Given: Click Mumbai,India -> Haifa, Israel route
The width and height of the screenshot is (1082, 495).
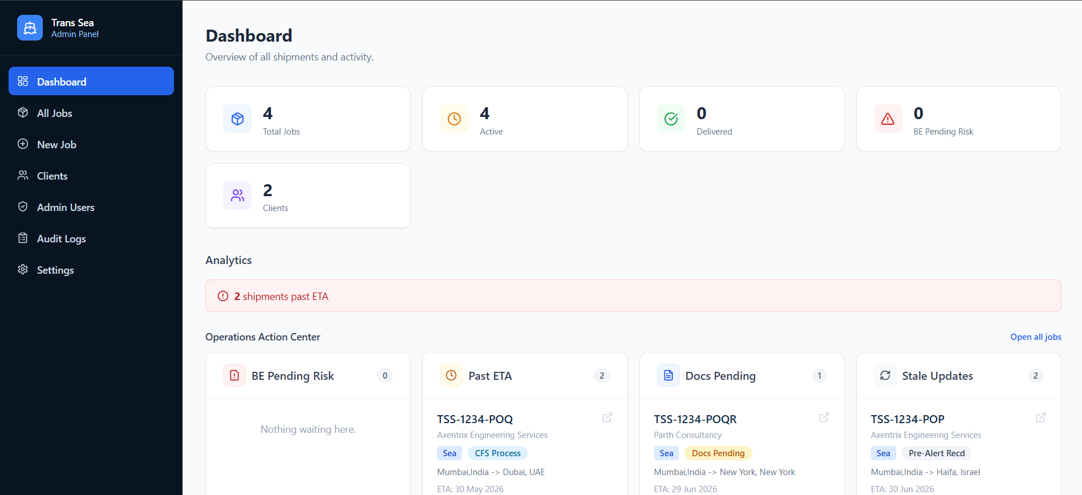Looking at the screenshot, I should 925,472.
